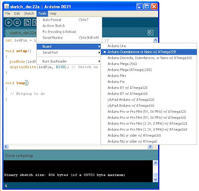Click the Stop toolbar icon

pos(17,22)
